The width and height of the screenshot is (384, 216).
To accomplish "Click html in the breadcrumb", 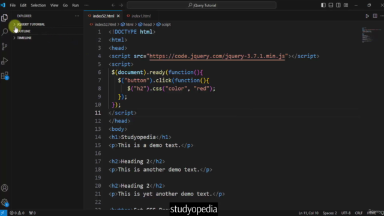I will point(130,25).
